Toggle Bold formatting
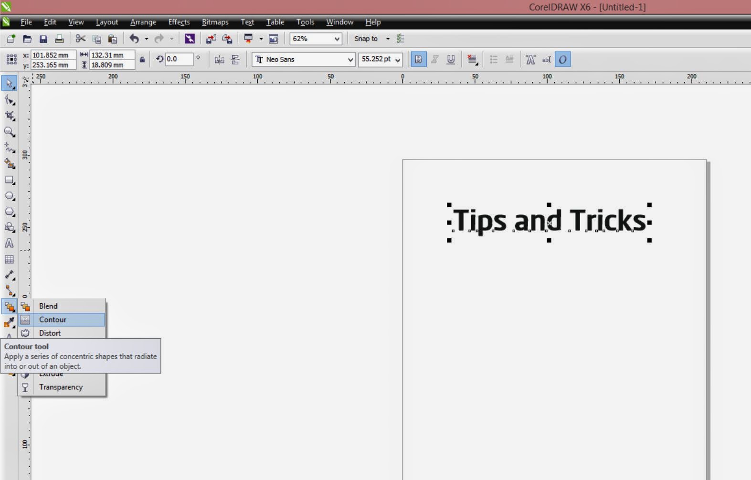Viewport: 751px width, 480px height. pyautogui.click(x=419, y=59)
